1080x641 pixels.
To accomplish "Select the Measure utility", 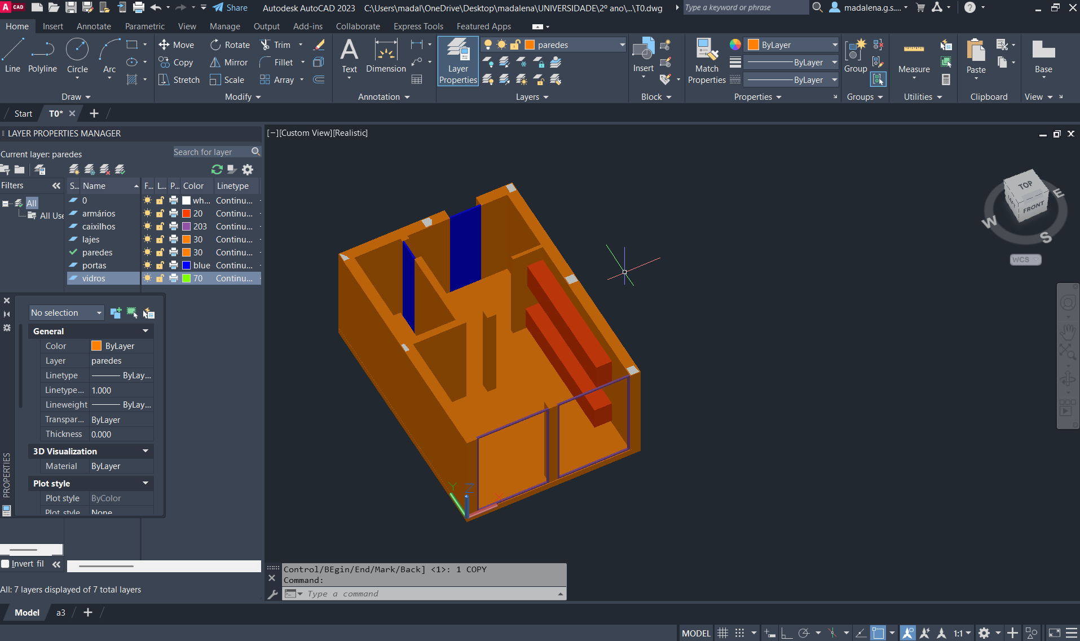I will 914,56.
